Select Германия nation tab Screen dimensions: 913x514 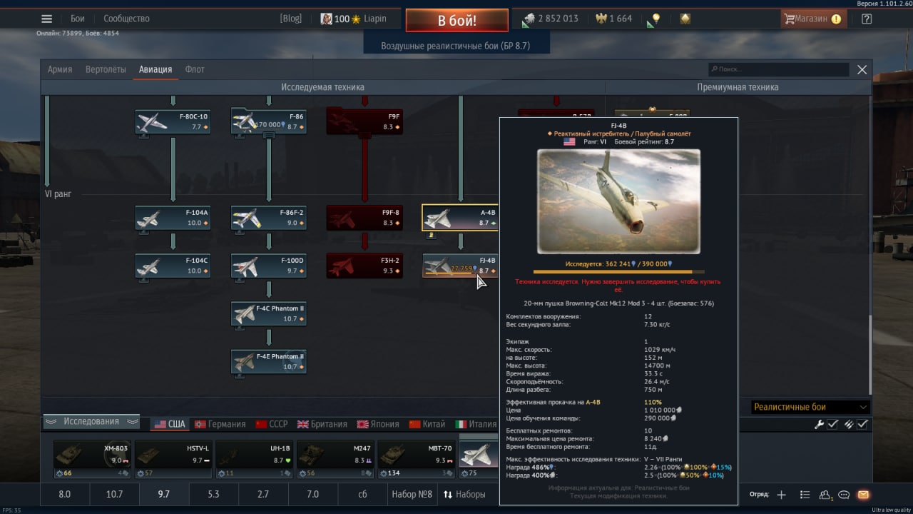pyautogui.click(x=220, y=424)
